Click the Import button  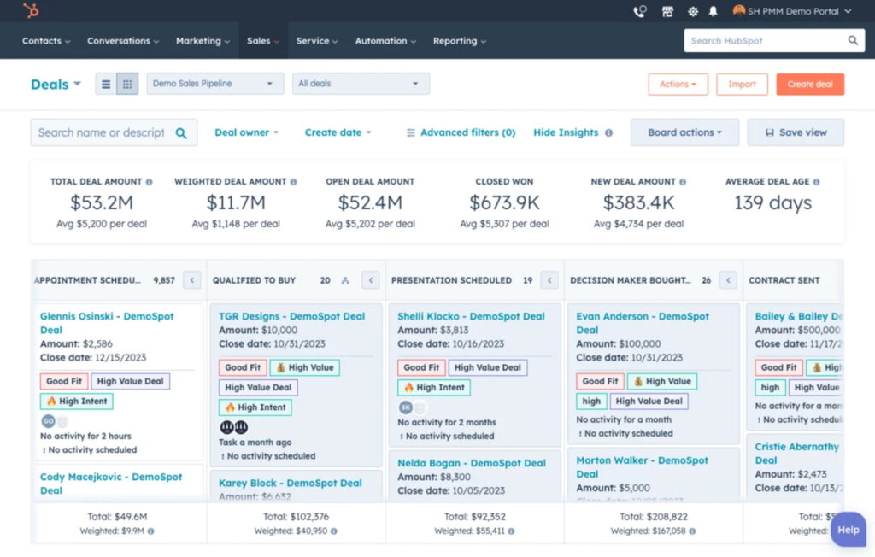743,85
